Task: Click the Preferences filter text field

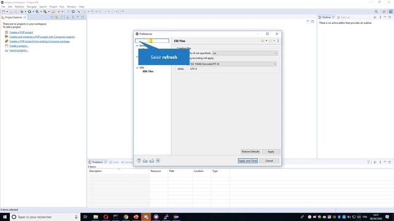Action: pyautogui.click(x=152, y=41)
